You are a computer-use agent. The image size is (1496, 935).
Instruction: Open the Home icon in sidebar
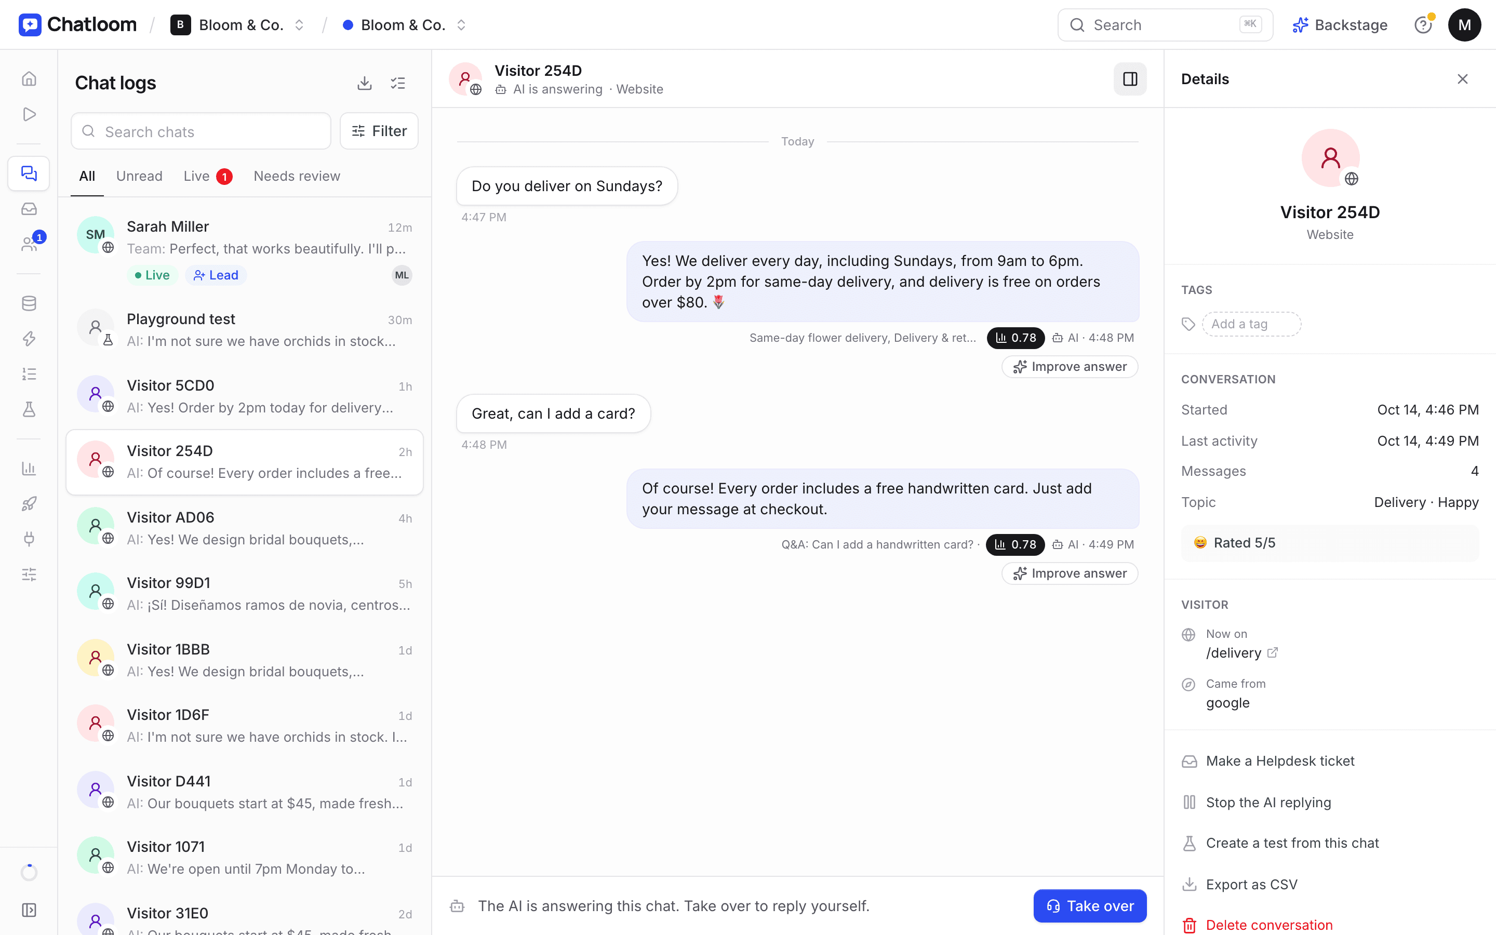[29, 78]
